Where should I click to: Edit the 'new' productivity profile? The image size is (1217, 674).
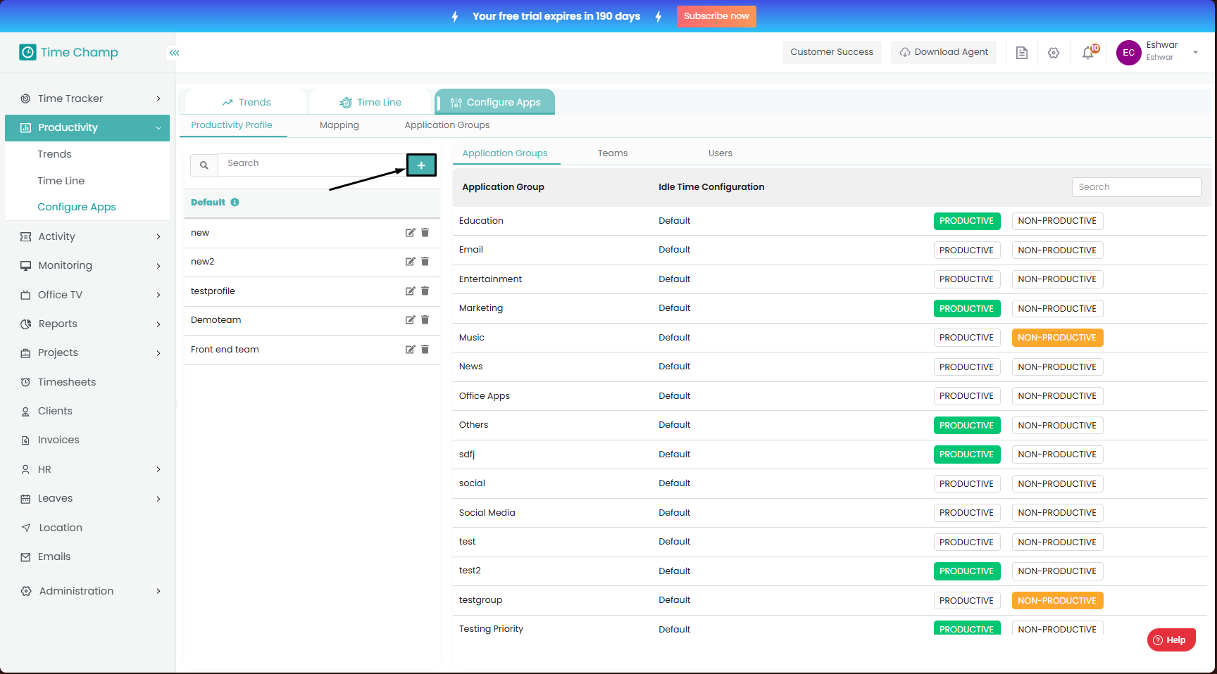click(x=410, y=233)
